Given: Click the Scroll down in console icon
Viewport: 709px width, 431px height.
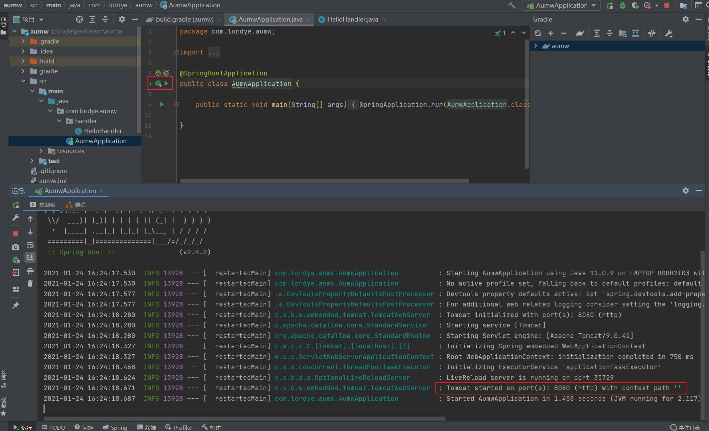Looking at the screenshot, I should pos(29,258).
